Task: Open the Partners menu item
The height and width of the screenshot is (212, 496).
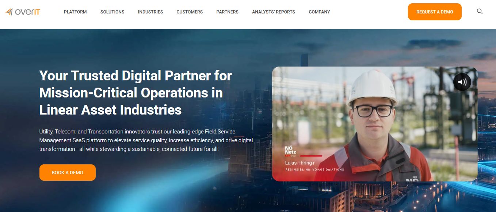Action: [227, 12]
